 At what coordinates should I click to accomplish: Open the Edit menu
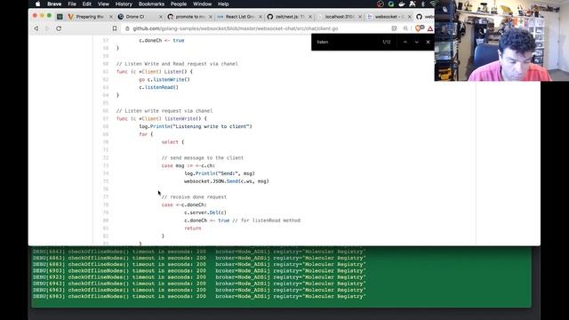(87, 4)
